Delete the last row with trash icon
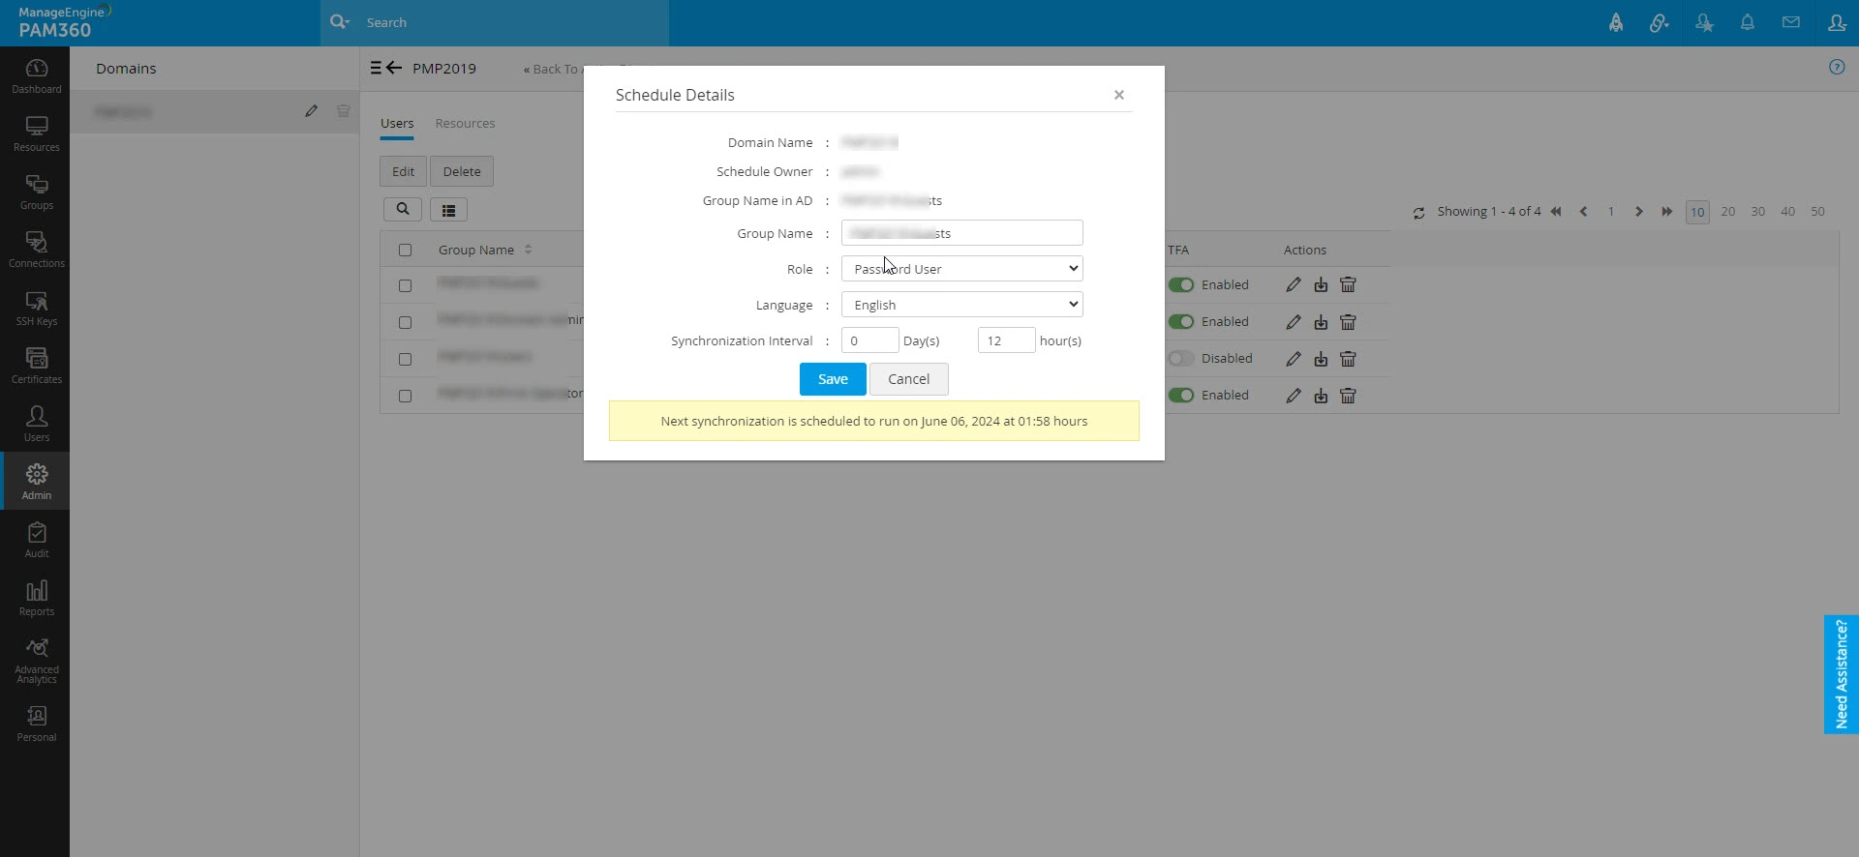 coord(1348,396)
